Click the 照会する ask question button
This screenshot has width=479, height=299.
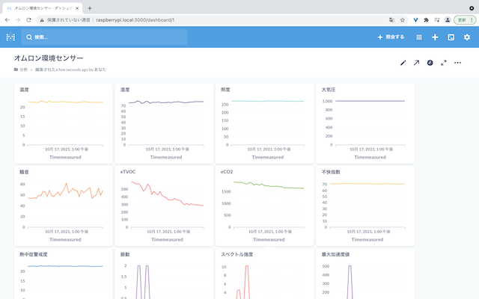[x=391, y=37]
